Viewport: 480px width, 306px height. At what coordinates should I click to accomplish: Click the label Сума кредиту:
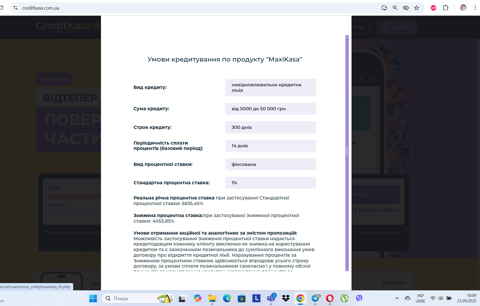[x=151, y=109]
